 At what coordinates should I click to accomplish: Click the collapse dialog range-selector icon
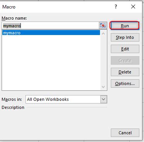point(103,26)
